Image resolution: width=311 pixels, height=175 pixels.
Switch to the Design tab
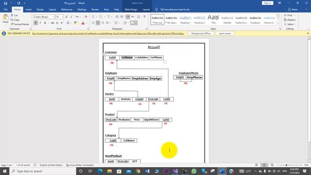pos(40,9)
